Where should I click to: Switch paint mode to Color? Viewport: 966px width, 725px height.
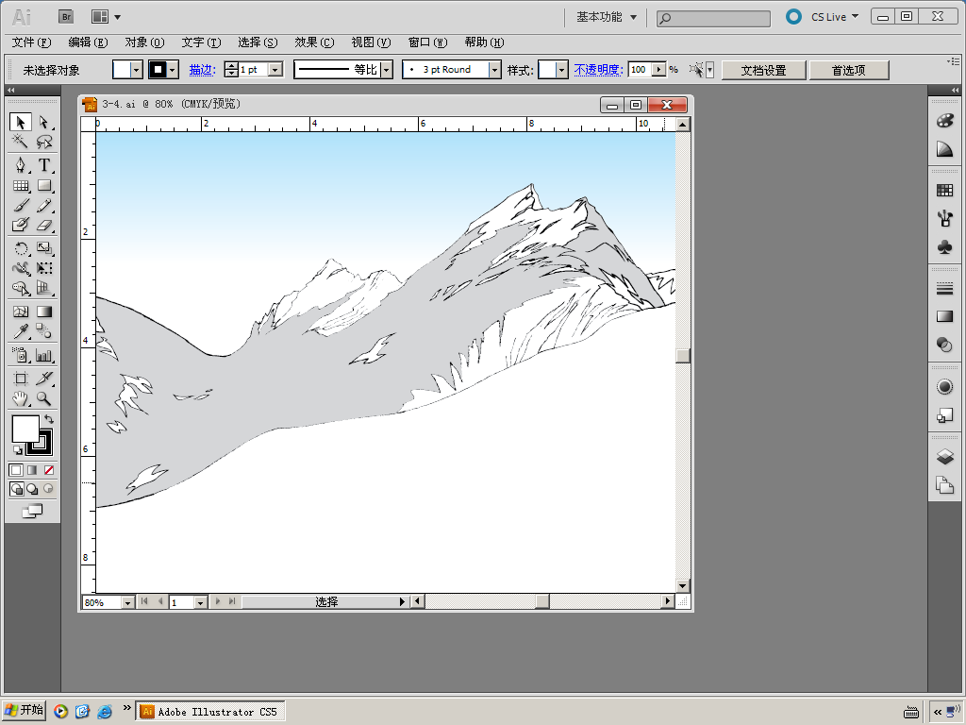[x=16, y=470]
